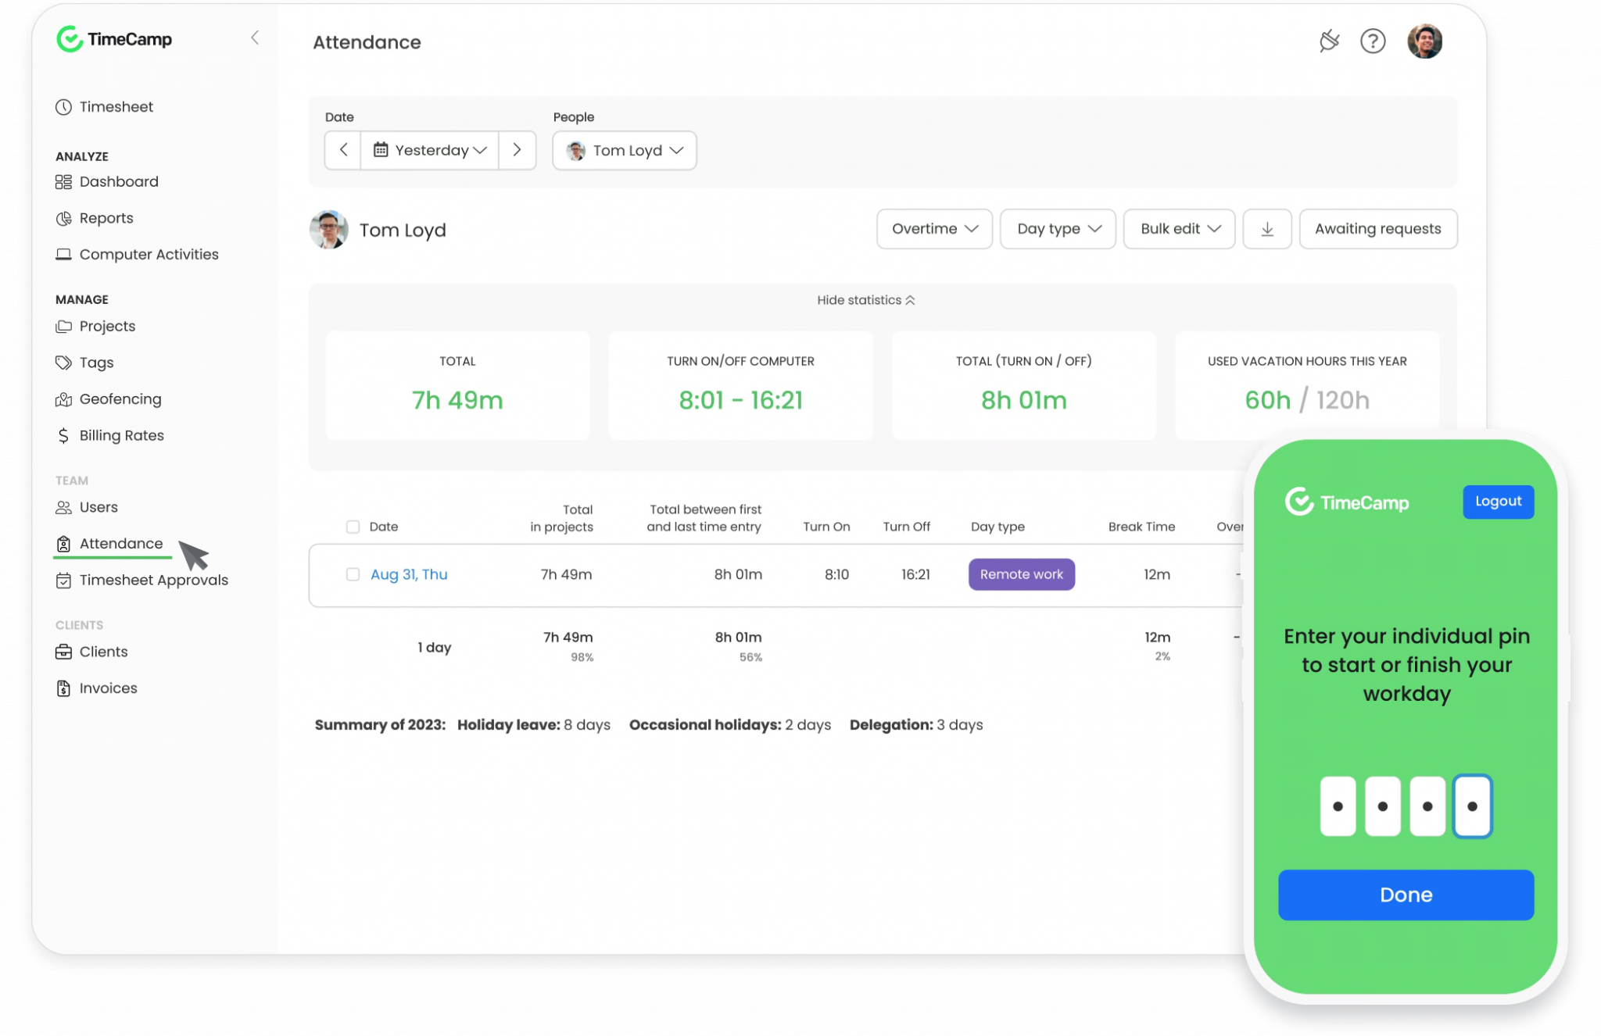Click the Geofencing icon in the sidebar
Viewport: 1601px width, 1036px height.
(x=64, y=398)
